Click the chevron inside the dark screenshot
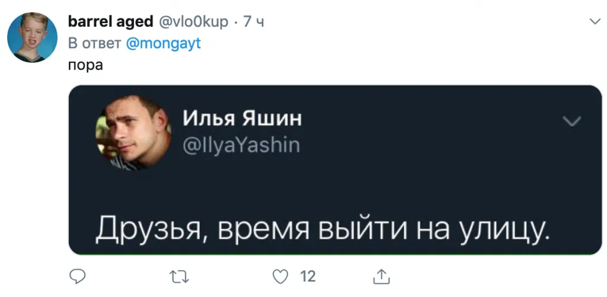The width and height of the screenshot is (607, 297). [x=571, y=121]
